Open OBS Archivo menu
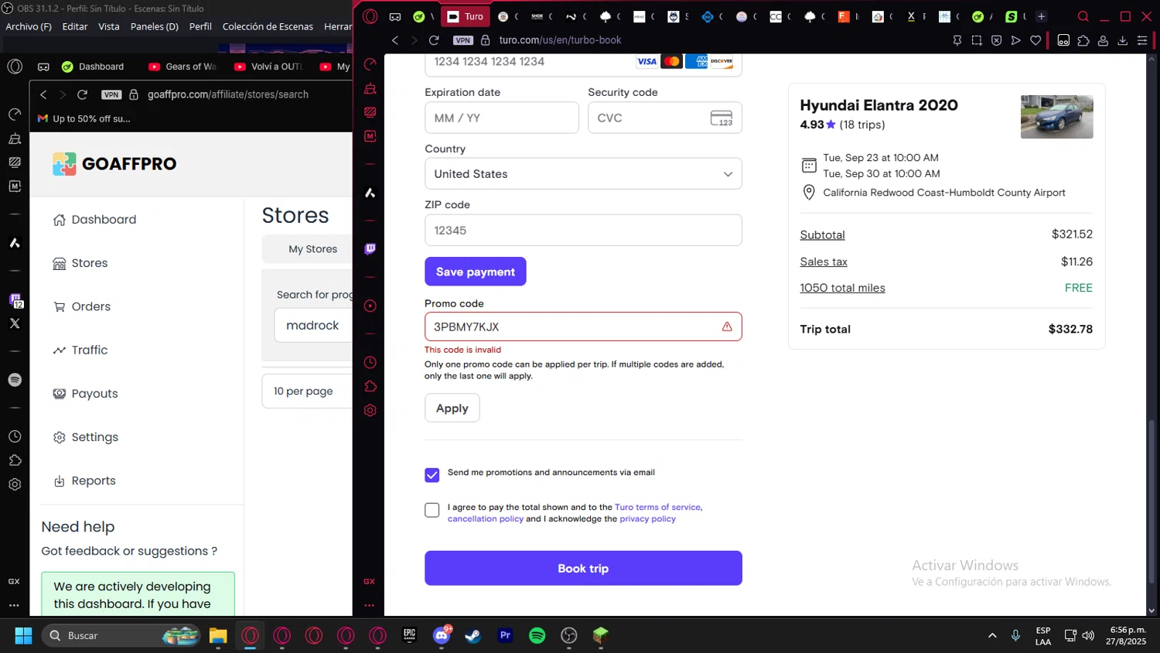The width and height of the screenshot is (1160, 653). [29, 26]
